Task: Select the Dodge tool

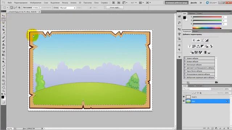Action: pos(4,62)
